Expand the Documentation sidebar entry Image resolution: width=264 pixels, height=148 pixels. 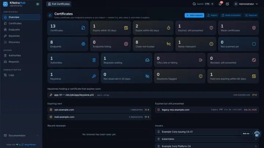pyautogui.click(x=21, y=136)
